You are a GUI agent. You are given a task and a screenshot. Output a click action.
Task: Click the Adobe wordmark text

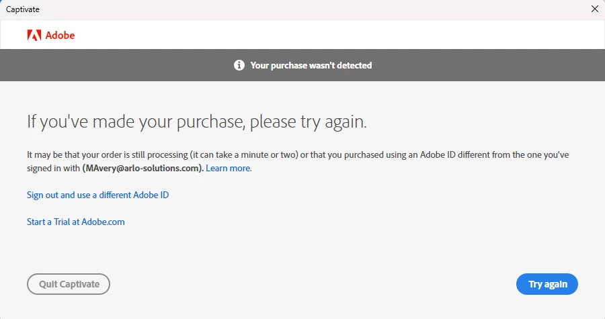pyautogui.click(x=61, y=35)
